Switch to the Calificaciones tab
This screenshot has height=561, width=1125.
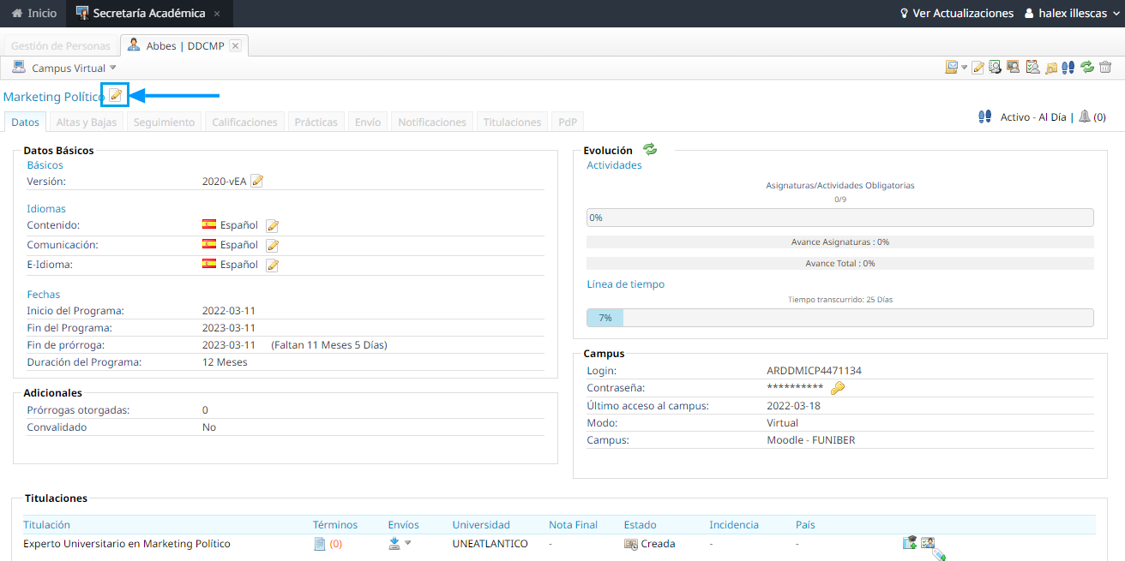[x=244, y=122]
